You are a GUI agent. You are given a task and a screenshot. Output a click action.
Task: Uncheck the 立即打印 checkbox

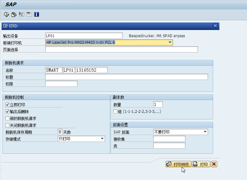tap(8, 105)
